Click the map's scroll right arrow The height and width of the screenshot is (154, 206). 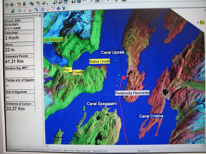pos(203,146)
